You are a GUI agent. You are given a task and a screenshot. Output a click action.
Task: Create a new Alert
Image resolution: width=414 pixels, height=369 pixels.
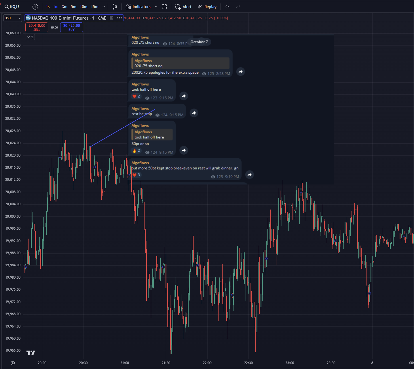tap(183, 7)
